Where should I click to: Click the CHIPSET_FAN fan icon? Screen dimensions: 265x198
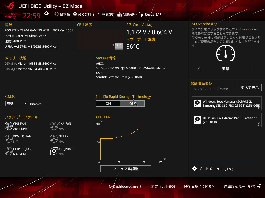coord(9,151)
